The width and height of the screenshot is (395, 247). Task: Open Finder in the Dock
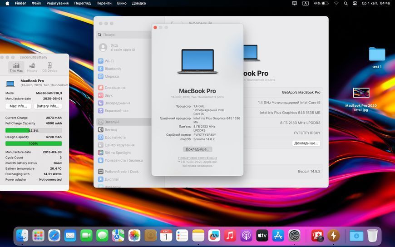click(x=22, y=236)
